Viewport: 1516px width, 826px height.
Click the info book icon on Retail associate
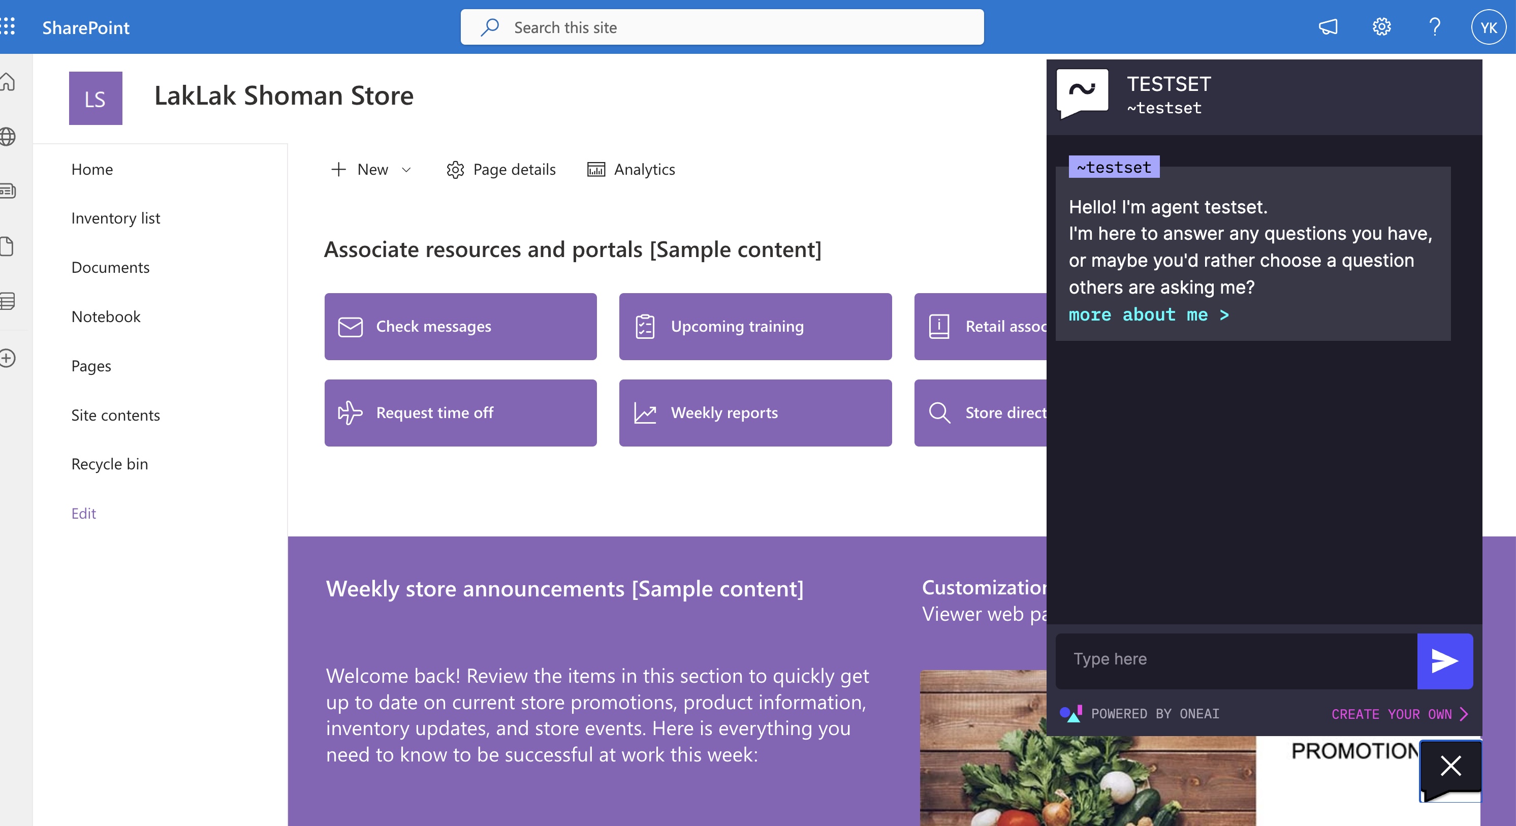(x=939, y=327)
